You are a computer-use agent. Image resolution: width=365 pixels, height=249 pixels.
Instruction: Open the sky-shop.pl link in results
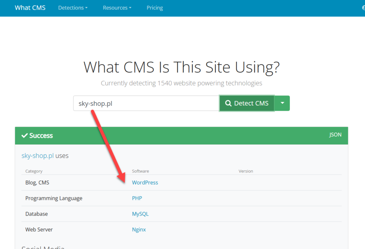37,156
